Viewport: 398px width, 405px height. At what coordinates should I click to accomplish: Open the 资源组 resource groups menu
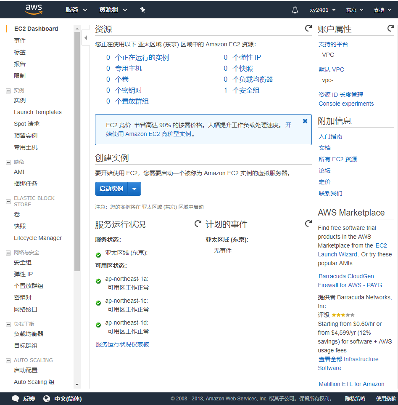point(113,10)
